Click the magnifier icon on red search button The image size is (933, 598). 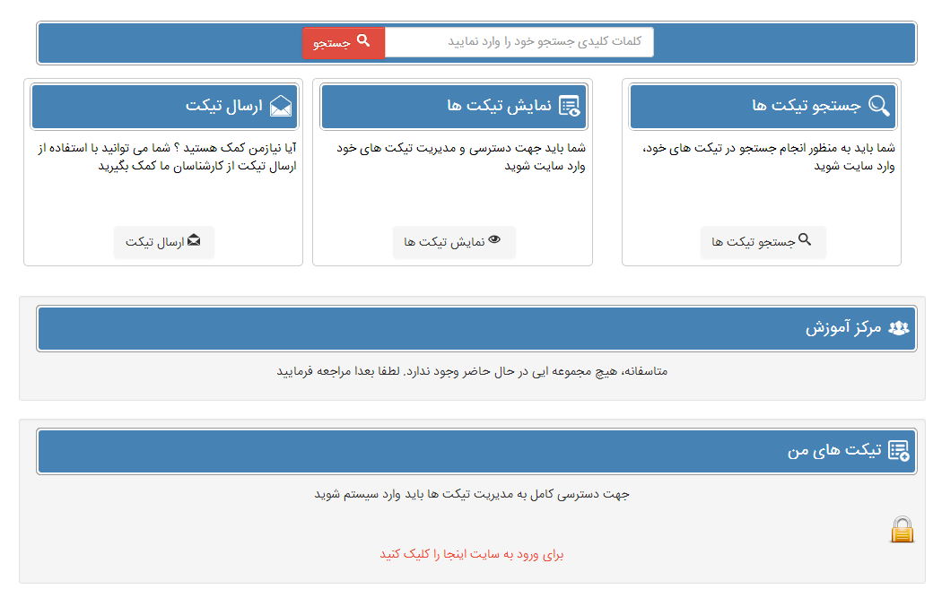(x=363, y=40)
